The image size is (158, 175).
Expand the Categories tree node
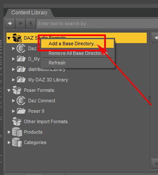pos(9,142)
